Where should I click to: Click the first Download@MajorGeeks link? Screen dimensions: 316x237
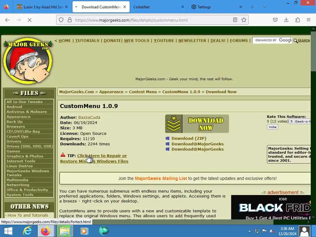tap(197, 144)
